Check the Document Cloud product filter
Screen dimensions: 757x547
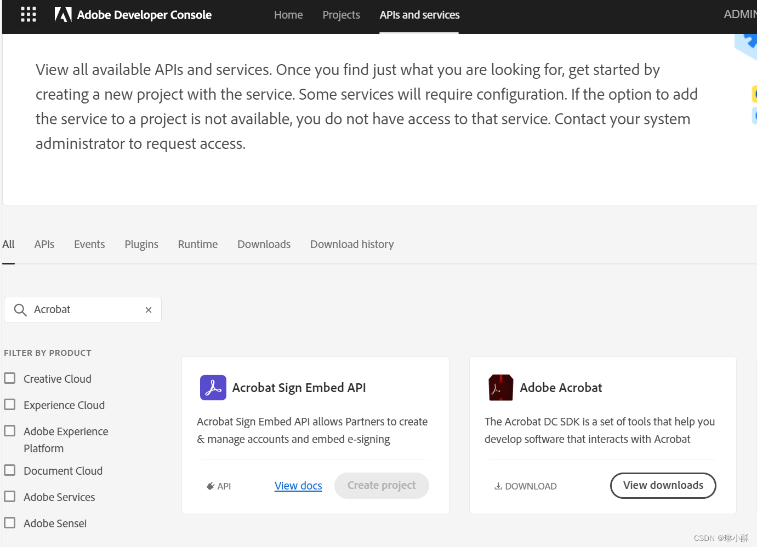pyautogui.click(x=9, y=470)
